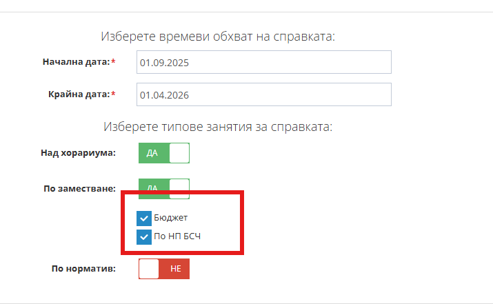Click the green ДА on Над хорариума switch

point(152,153)
